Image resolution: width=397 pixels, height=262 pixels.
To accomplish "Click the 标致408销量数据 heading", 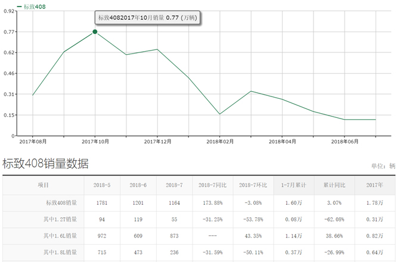I will (45, 163).
